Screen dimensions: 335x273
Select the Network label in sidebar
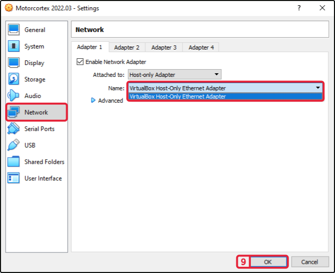36,113
